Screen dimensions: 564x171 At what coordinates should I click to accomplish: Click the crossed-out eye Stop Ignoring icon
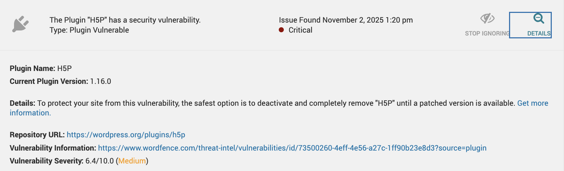[x=487, y=18]
